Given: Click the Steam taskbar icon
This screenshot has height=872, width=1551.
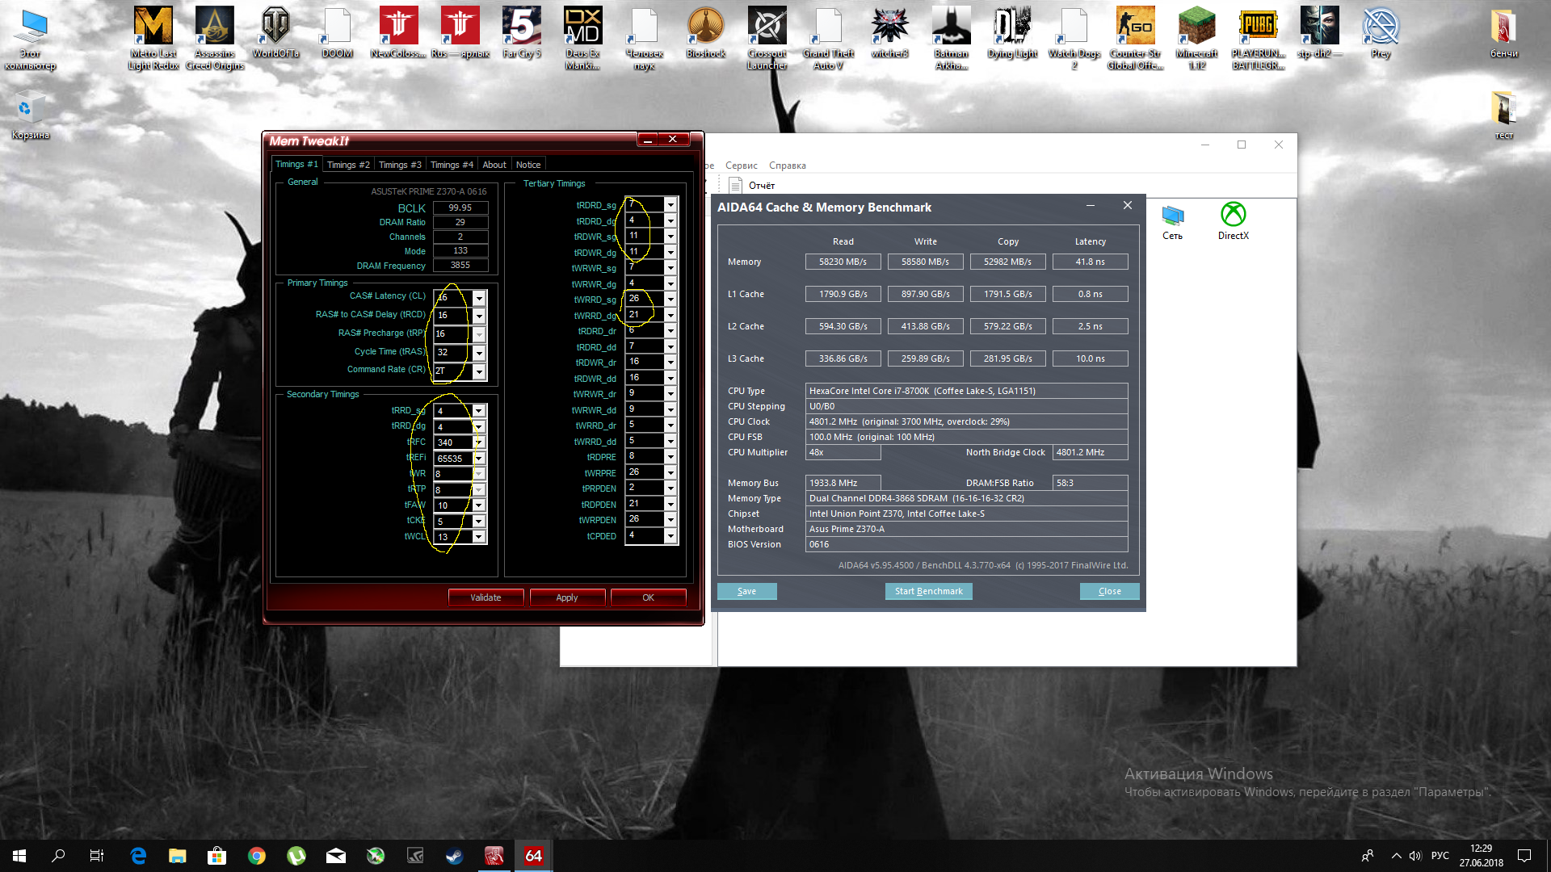Looking at the screenshot, I should point(454,856).
